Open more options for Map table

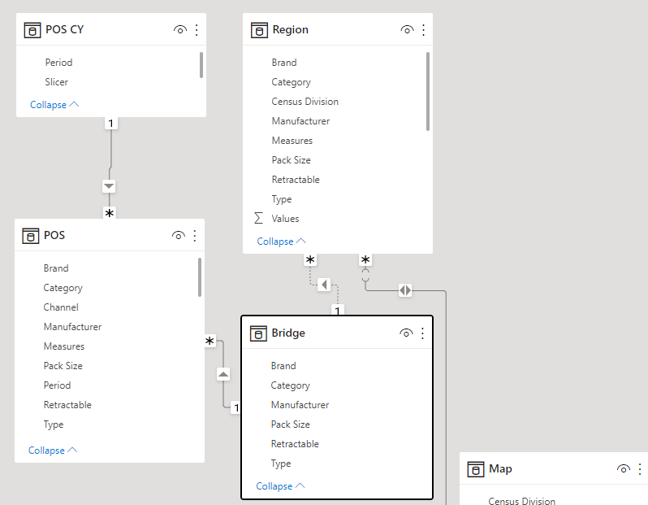tap(640, 469)
